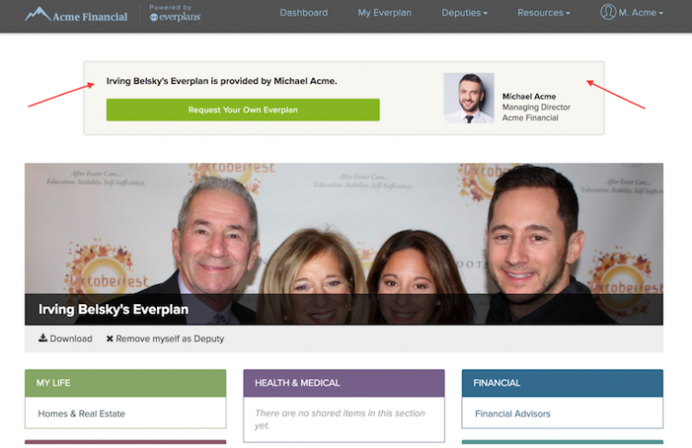Select the FINANCIAL section header

562,383
